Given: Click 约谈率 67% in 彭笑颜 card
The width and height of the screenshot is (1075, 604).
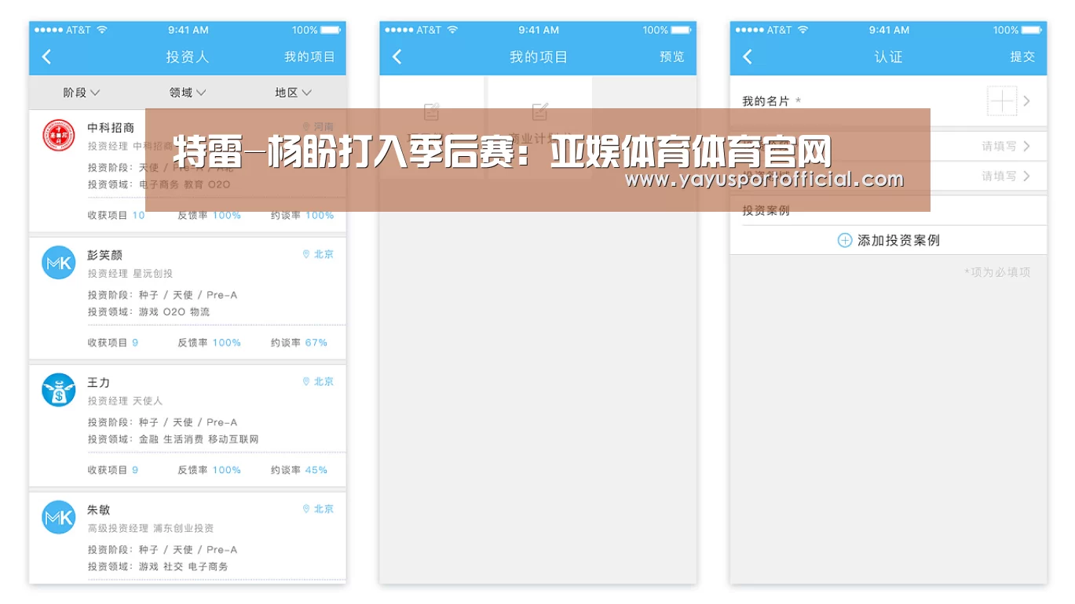Looking at the screenshot, I should point(299,342).
